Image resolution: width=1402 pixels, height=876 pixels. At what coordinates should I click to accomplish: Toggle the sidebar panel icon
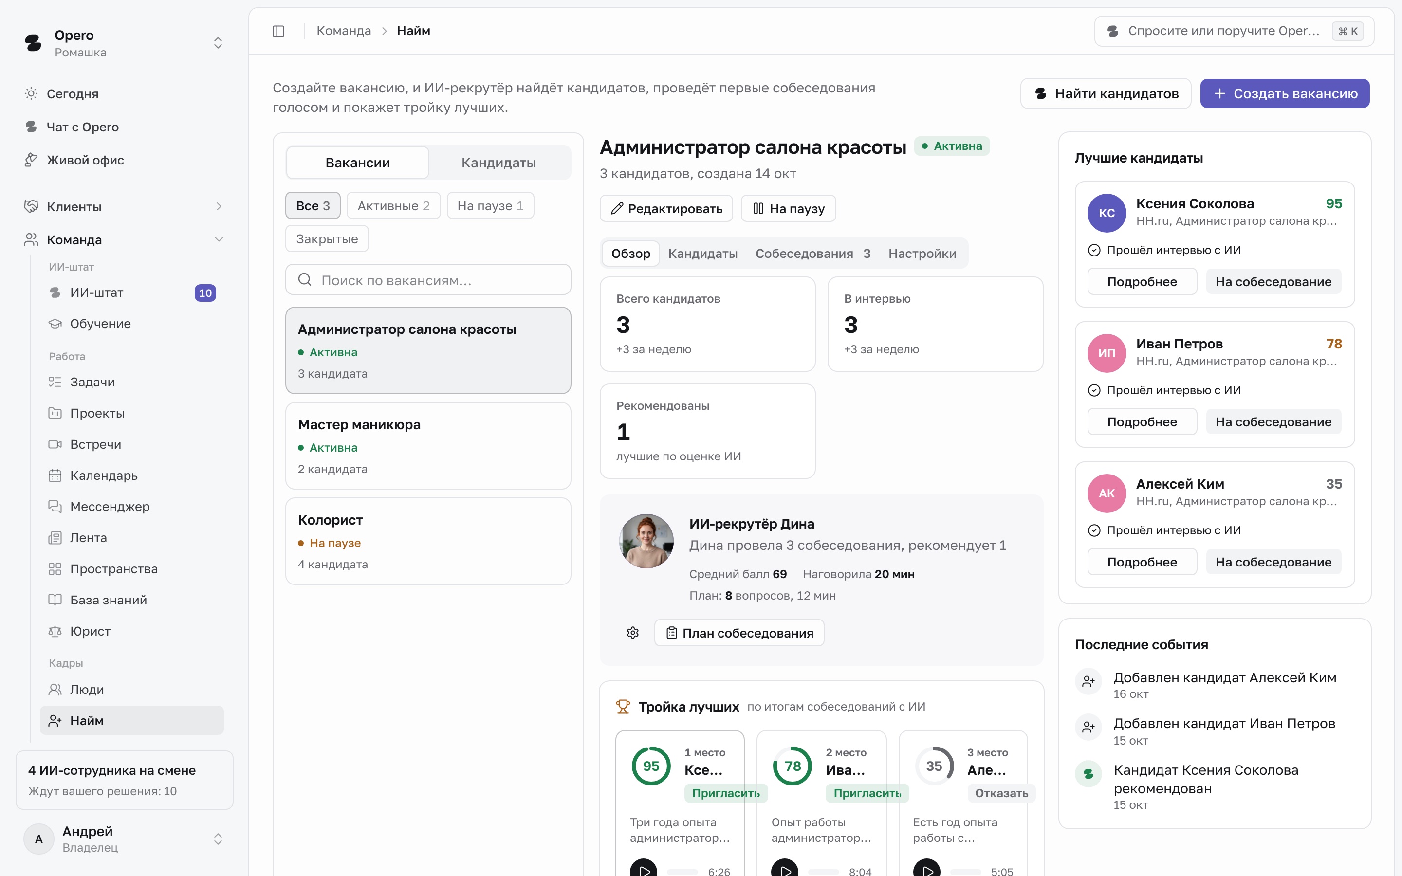[278, 31]
